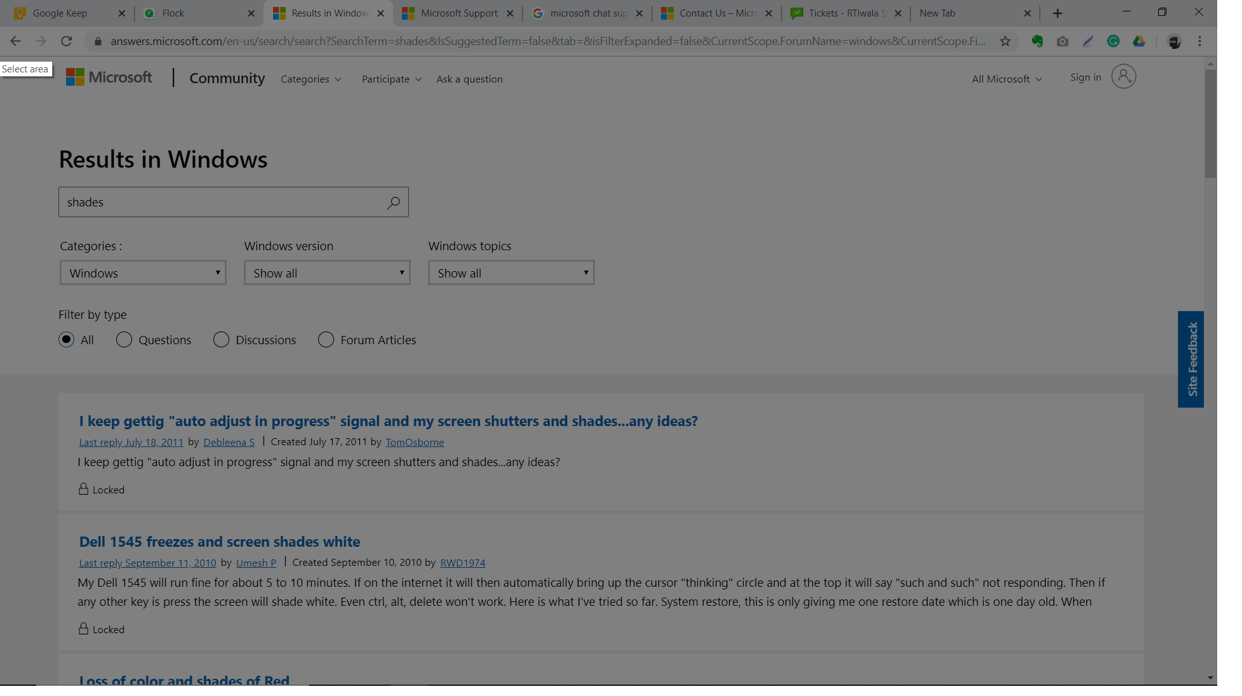Select the Discussions filter radio button
Viewport: 1242px width, 696px height.
click(x=222, y=340)
